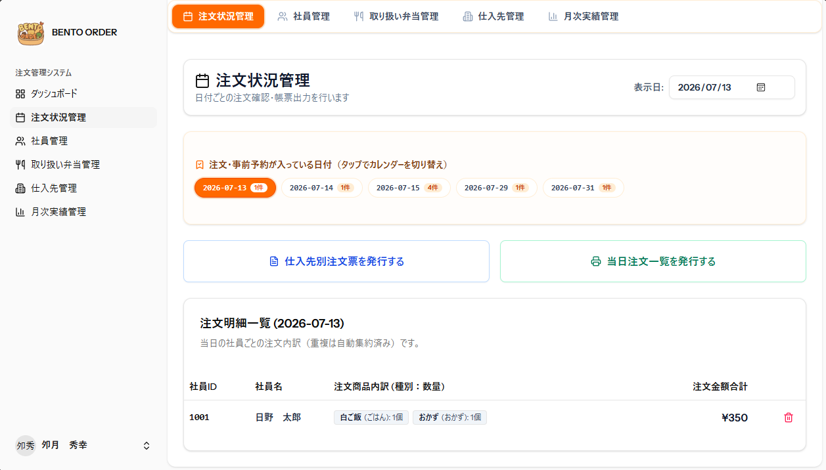Click the calendar icon beside sidebar 注文状況管理
This screenshot has height=470, width=826.
tap(20, 117)
